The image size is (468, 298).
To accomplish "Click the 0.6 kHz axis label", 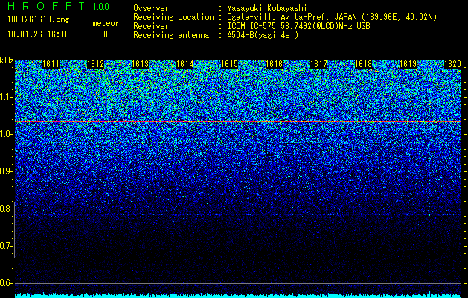I will click(x=6, y=283).
